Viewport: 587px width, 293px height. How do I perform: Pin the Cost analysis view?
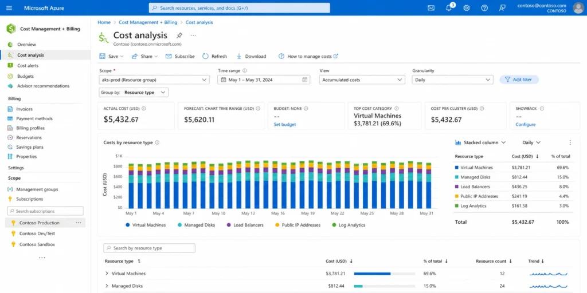[x=179, y=35]
